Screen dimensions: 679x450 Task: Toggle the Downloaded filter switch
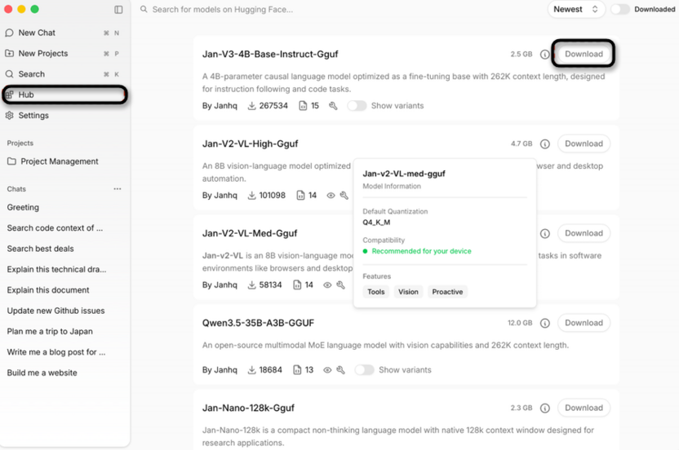(x=620, y=9)
